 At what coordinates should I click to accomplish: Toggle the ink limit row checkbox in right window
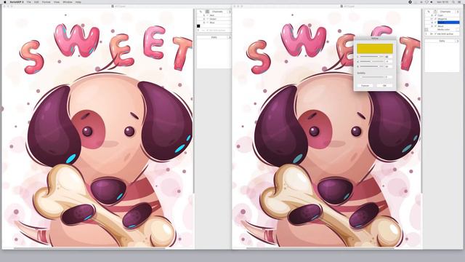435,34
